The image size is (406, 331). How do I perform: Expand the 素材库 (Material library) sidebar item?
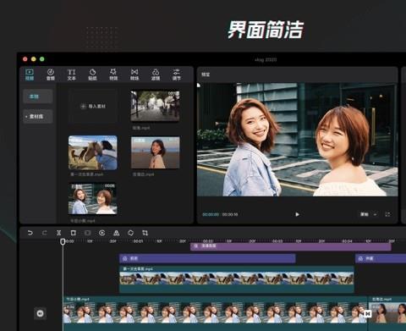tap(38, 116)
